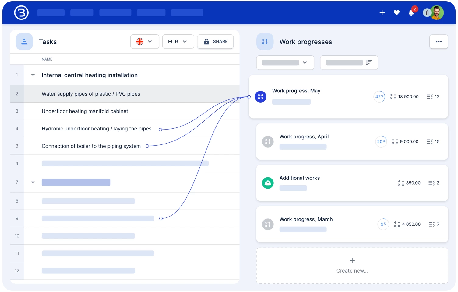This screenshot has width=458, height=292.
Task: Open the three-dot more options menu
Action: point(439,42)
